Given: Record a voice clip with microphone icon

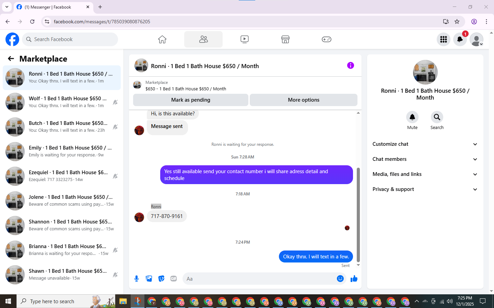Looking at the screenshot, I should [x=137, y=279].
